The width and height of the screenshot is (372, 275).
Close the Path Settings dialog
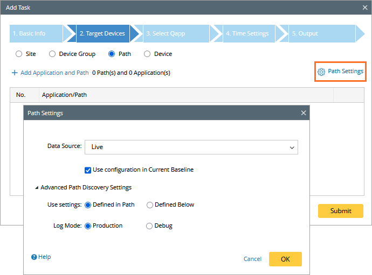coord(304,113)
